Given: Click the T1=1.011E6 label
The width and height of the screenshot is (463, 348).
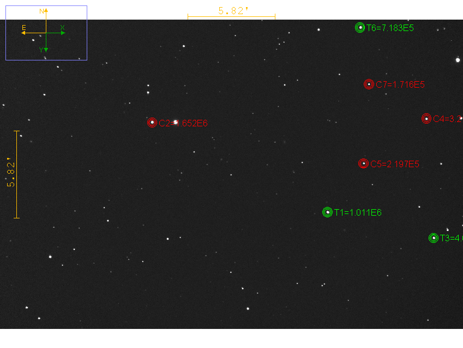Looking at the screenshot, I should (x=358, y=213).
